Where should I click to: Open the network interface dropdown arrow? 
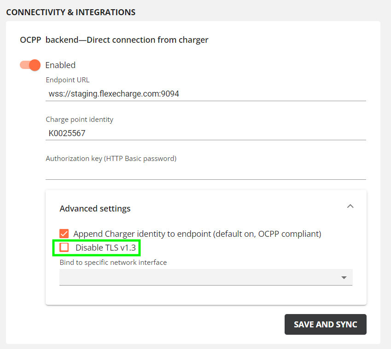(344, 278)
